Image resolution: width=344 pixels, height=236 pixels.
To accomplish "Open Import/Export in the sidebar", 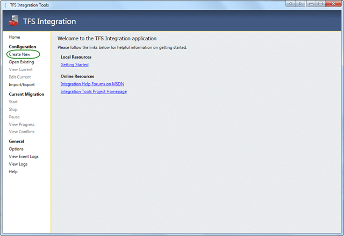I will 21,84.
